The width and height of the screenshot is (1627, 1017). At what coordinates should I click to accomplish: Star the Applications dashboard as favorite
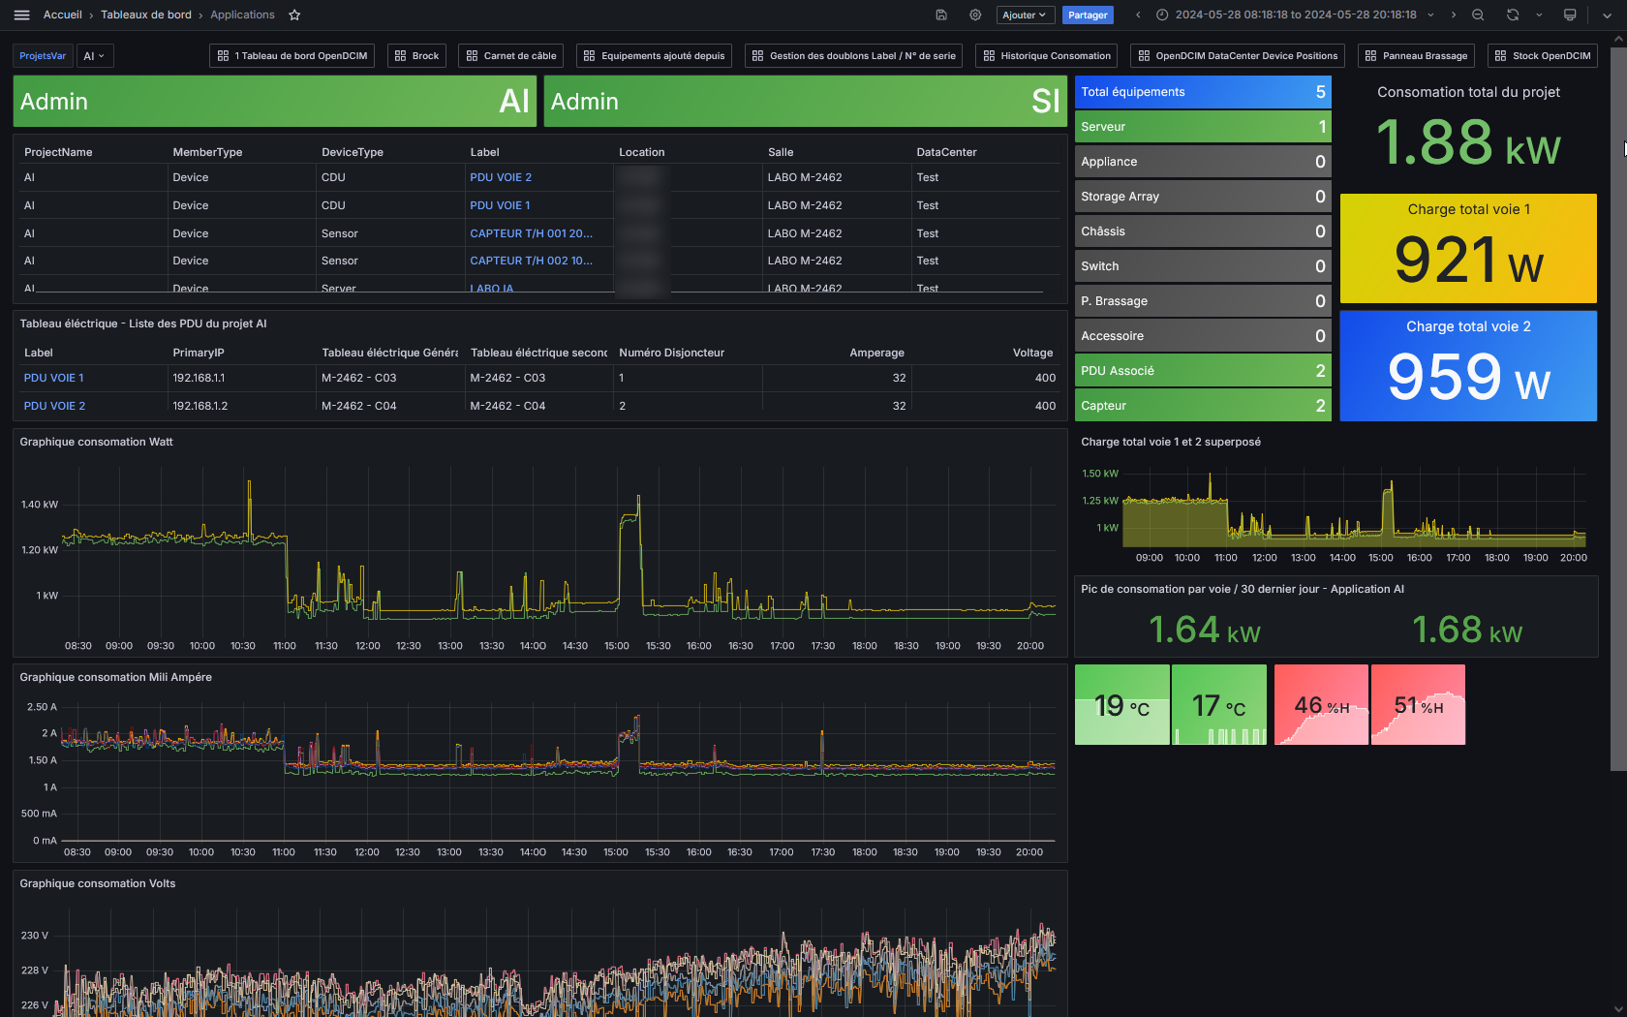(294, 15)
